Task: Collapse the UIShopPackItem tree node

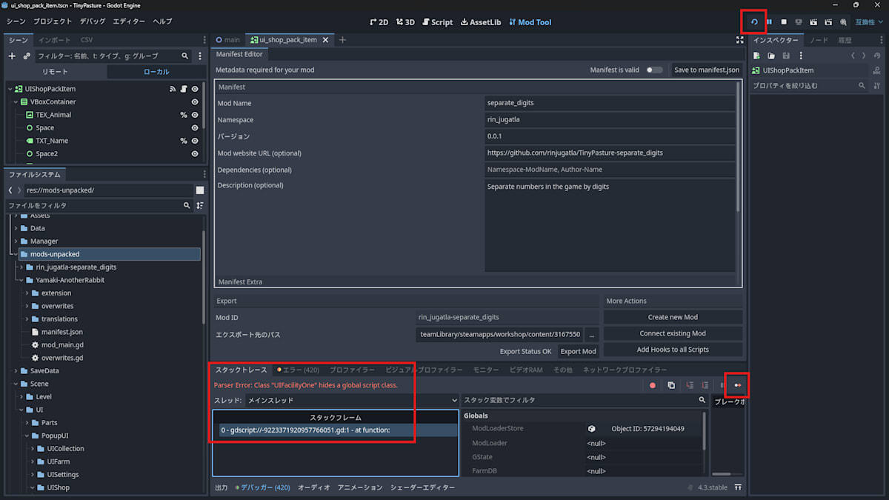Action: pos(11,89)
